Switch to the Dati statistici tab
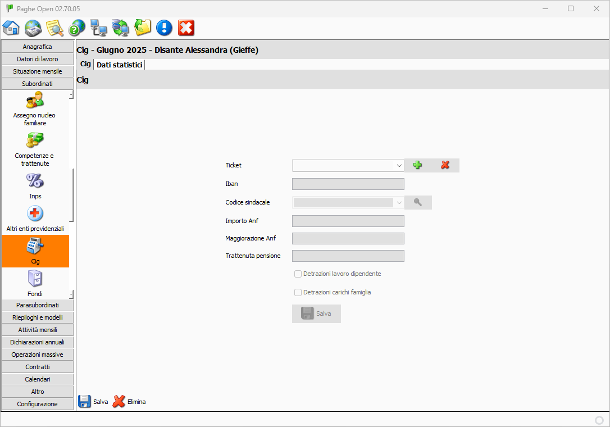Image resolution: width=610 pixels, height=427 pixels. click(120, 65)
